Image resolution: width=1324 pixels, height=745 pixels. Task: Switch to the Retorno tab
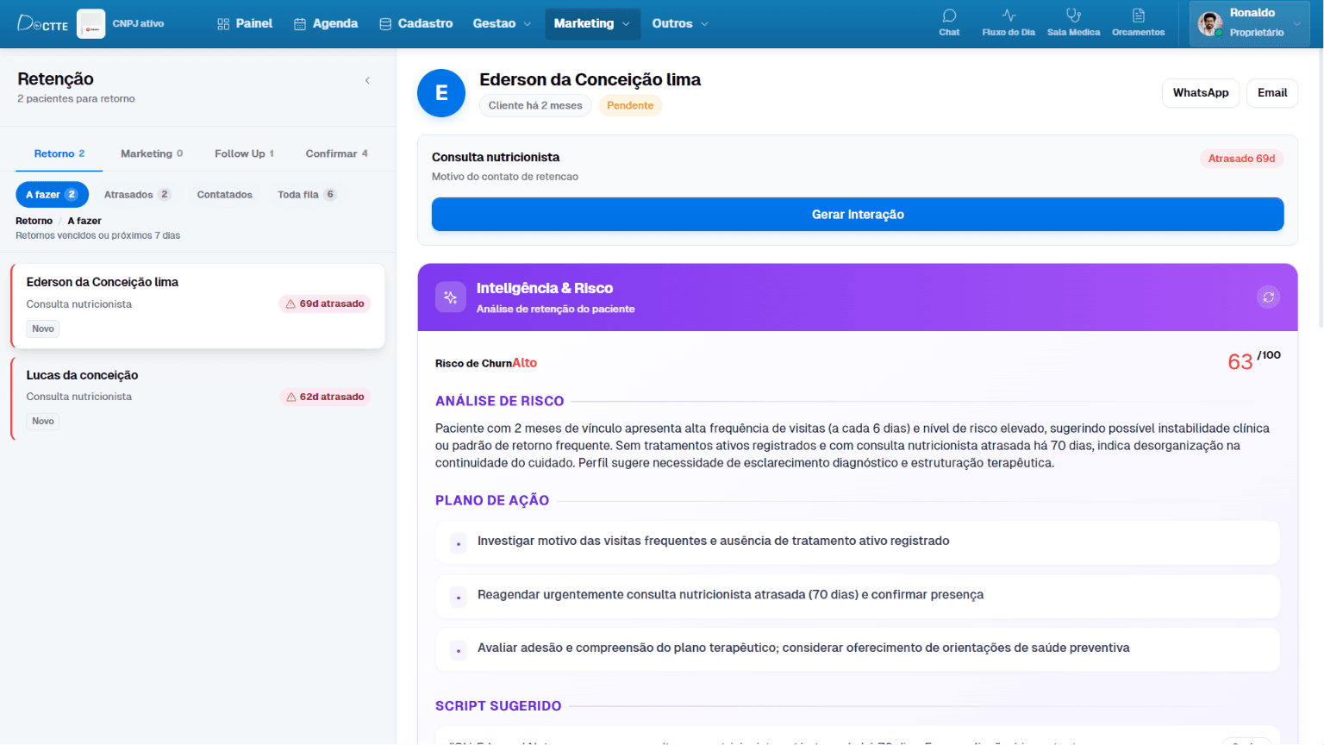59,153
